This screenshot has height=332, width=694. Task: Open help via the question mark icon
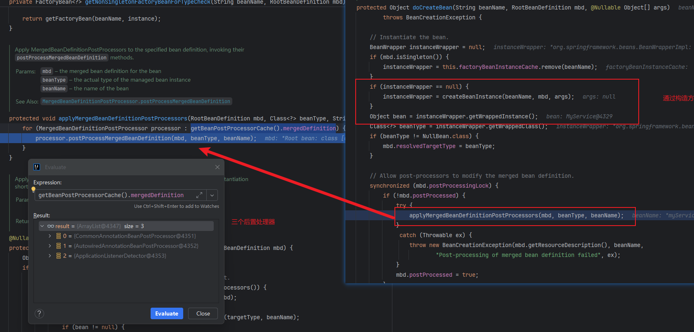point(39,313)
